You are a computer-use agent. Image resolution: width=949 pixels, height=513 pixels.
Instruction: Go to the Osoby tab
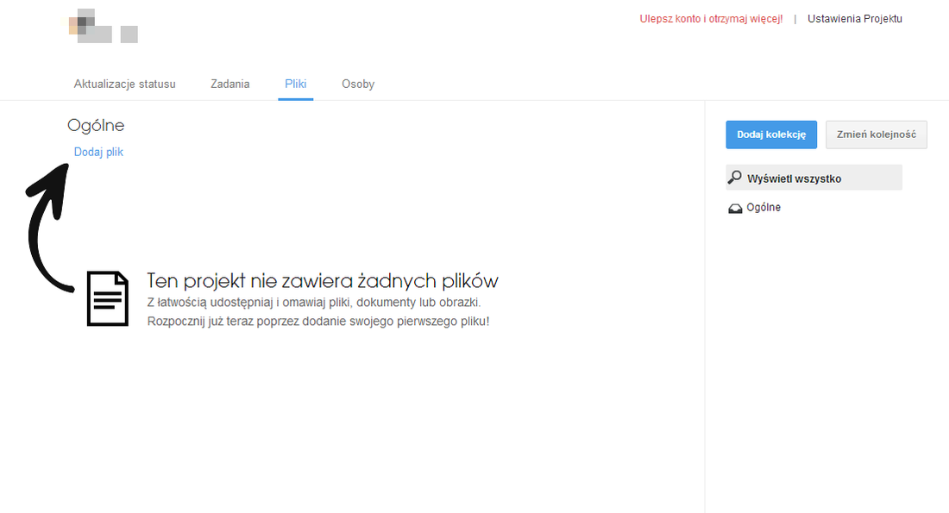click(358, 84)
